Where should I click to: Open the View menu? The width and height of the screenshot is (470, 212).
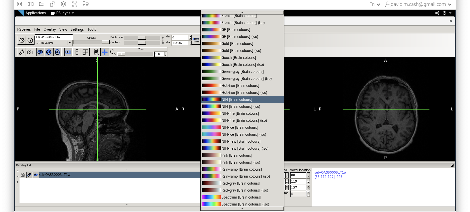click(x=63, y=29)
